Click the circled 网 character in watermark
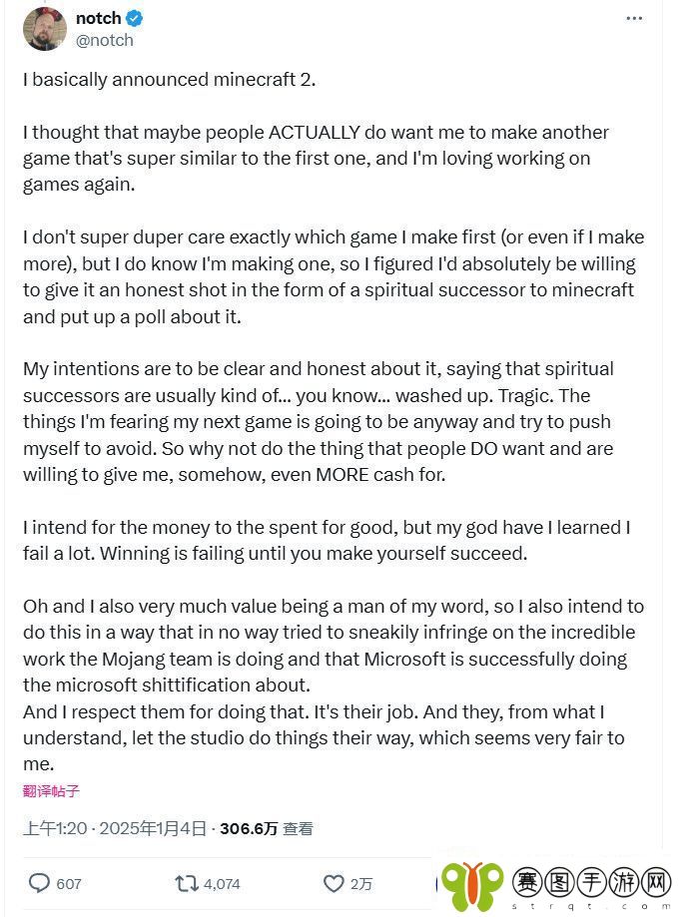This screenshot has height=917, width=682. coord(657,882)
